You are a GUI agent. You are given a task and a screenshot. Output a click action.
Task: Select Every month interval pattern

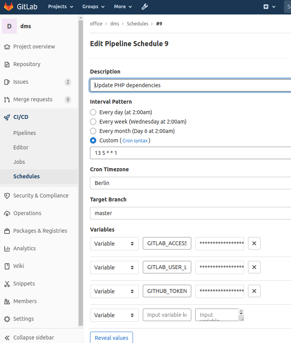[93, 131]
